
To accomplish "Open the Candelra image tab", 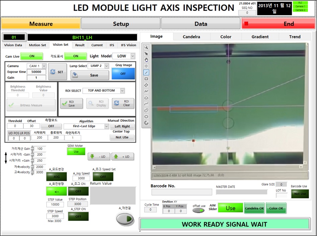I will 191,37.
